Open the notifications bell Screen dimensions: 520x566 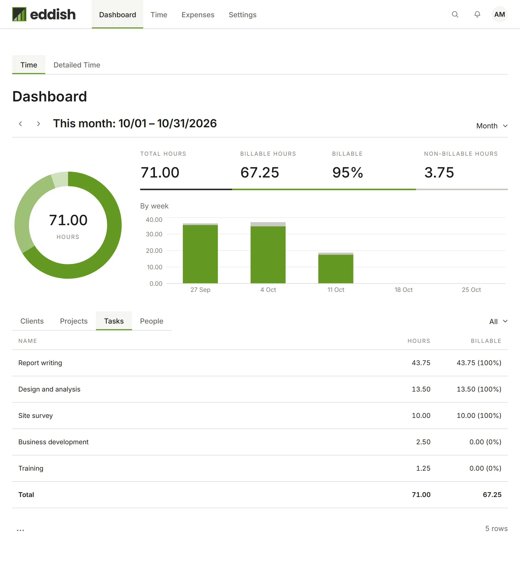[477, 14]
